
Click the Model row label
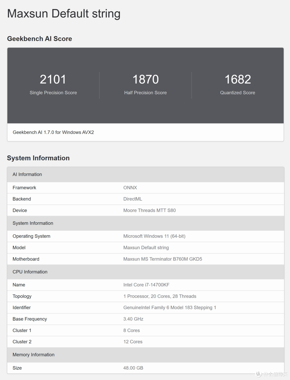pyautogui.click(x=19, y=248)
